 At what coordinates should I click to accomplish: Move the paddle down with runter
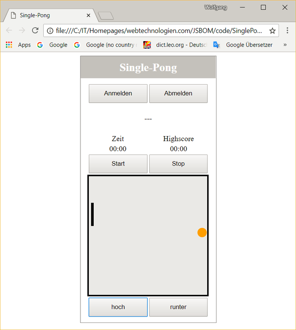[178, 307]
